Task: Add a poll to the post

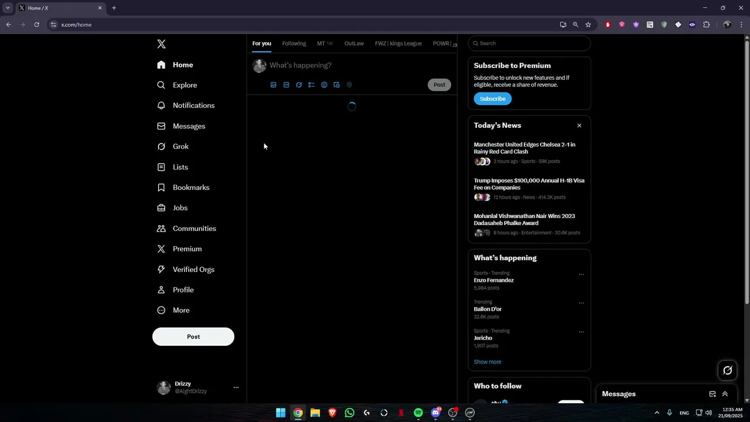Action: 311,85
